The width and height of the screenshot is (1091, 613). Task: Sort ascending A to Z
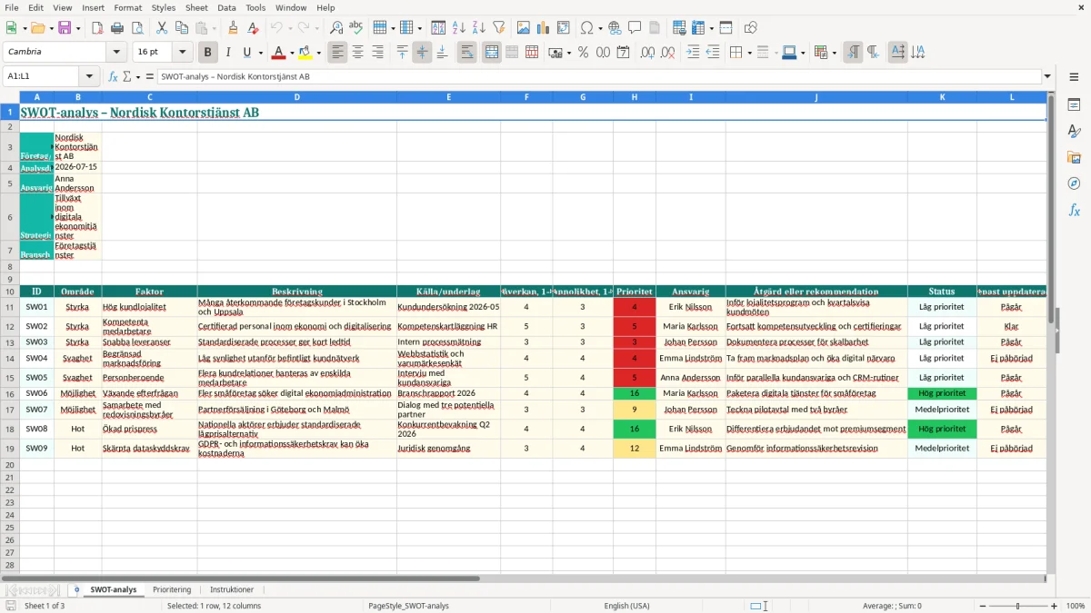pyautogui.click(x=458, y=28)
